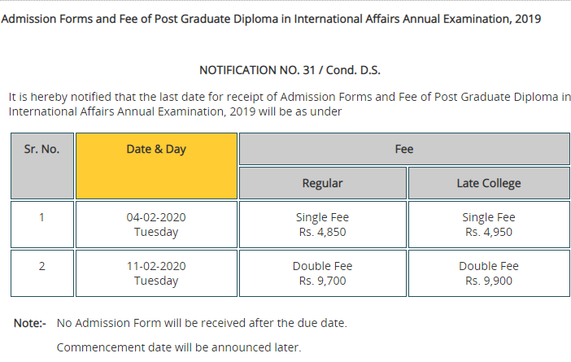This screenshot has height=362, width=571.
Task: Click the Double Fee Rs. 9,700 cell
Action: (x=323, y=273)
